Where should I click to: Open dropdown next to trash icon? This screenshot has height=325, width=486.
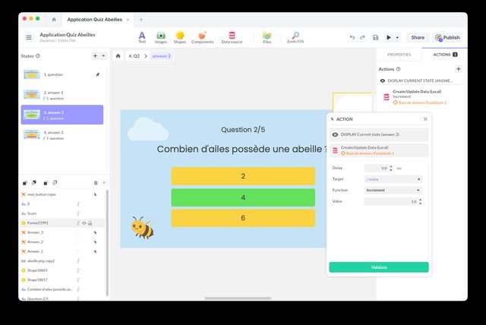[104, 183]
